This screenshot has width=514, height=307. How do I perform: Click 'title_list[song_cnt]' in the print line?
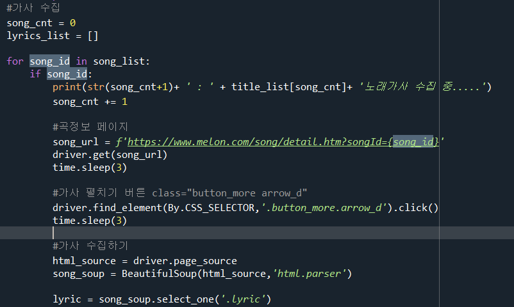[x=289, y=87]
